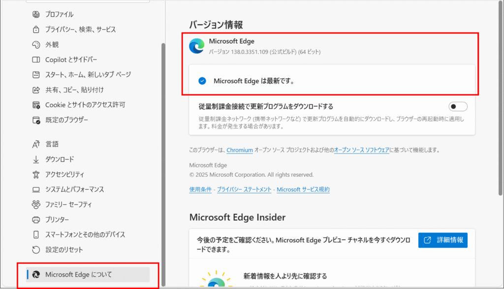Select Microsoft Edge について menu item

pos(88,275)
